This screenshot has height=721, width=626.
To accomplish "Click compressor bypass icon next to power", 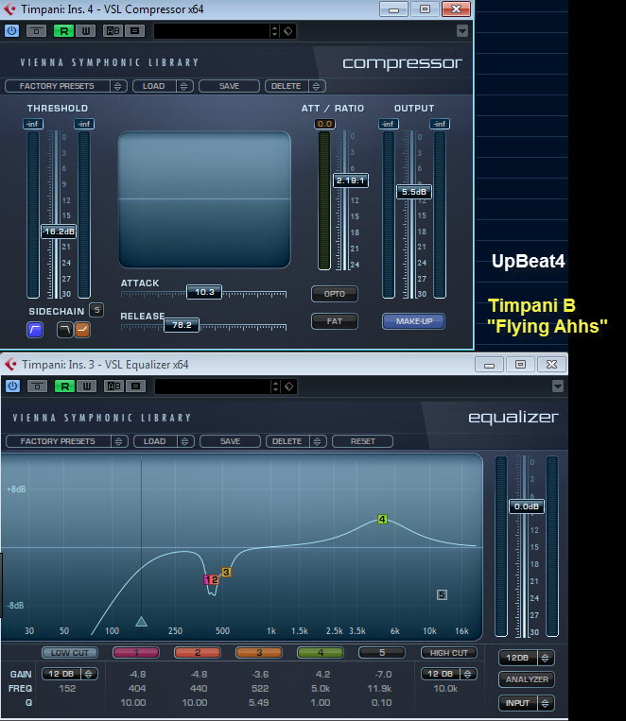I will click(36, 31).
